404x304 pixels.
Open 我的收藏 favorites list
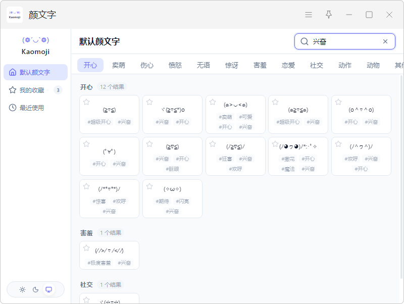[35, 90]
